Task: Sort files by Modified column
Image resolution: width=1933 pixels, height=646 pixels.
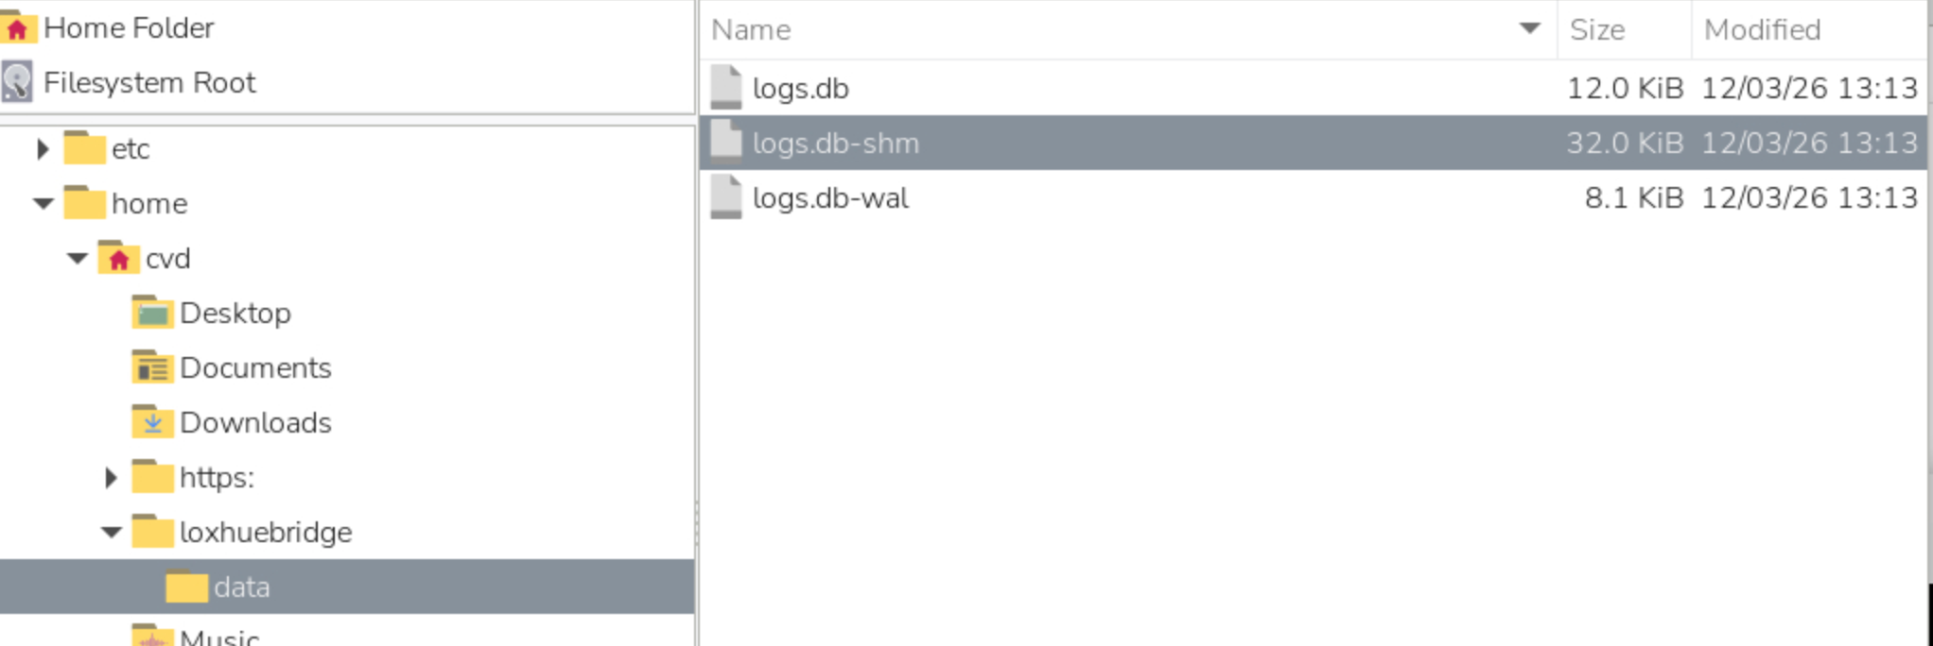Action: pos(1762,30)
